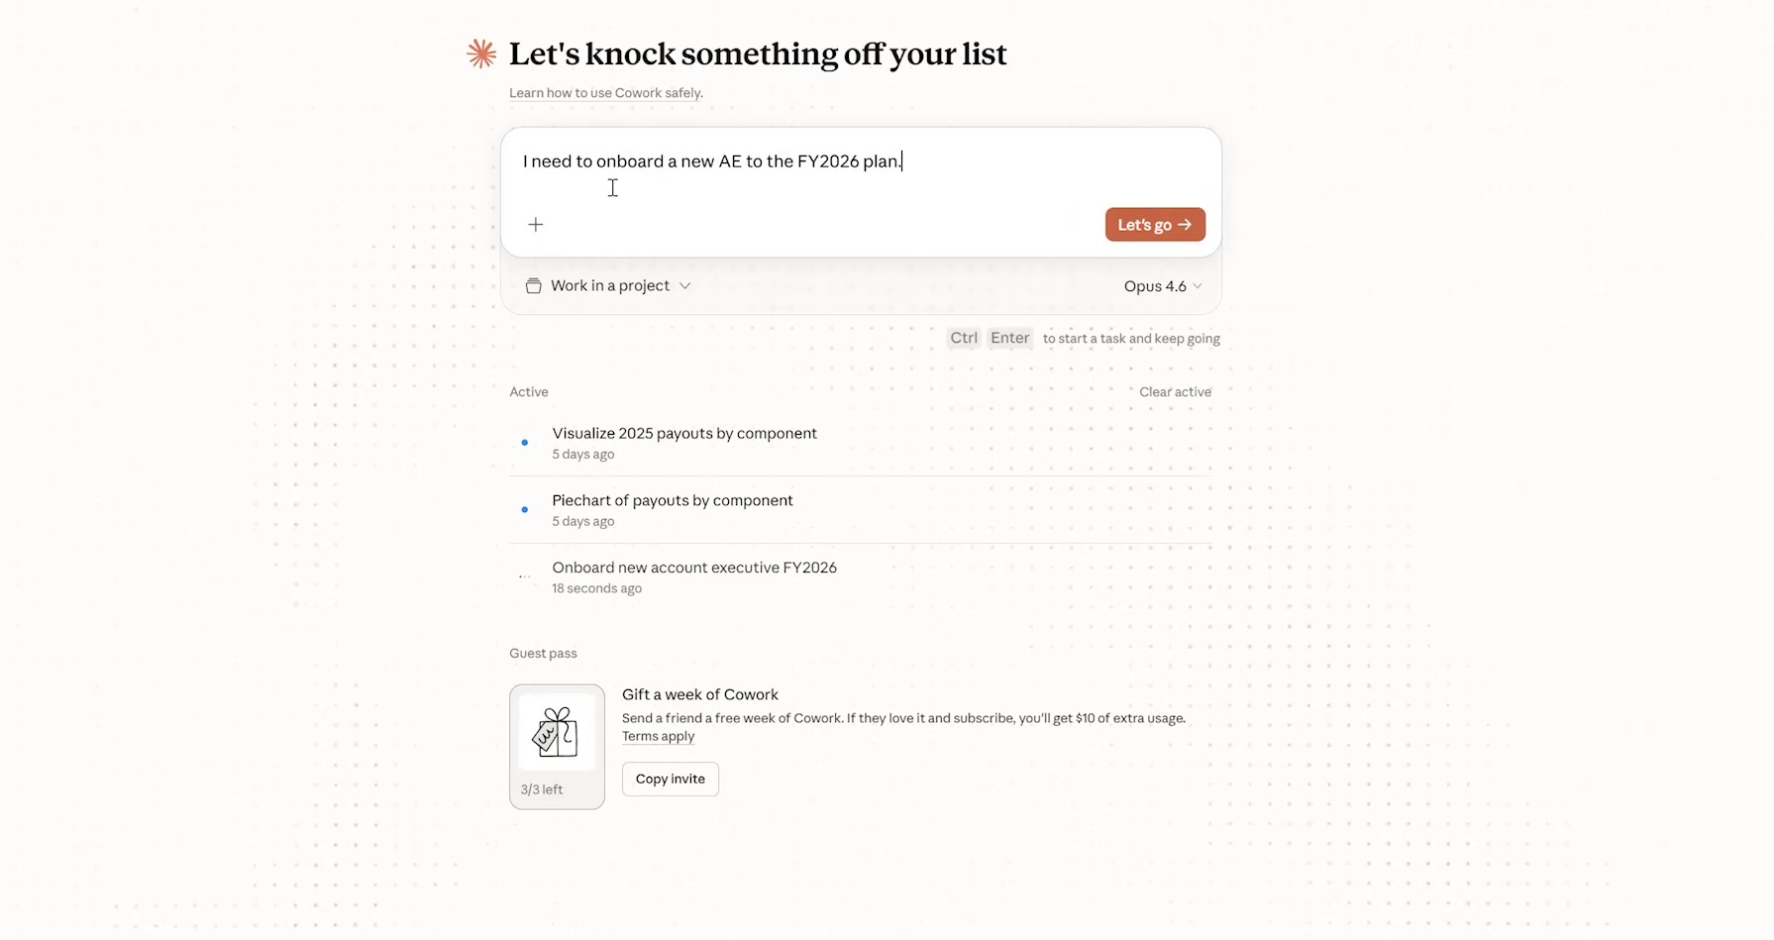Open the Opus 4.6 model selector
The width and height of the screenshot is (1774, 940).
[1162, 285]
